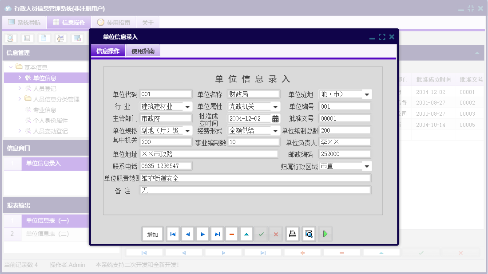This screenshot has height=274, width=488.
Task: Open the print preview icon
Action: [x=308, y=234]
